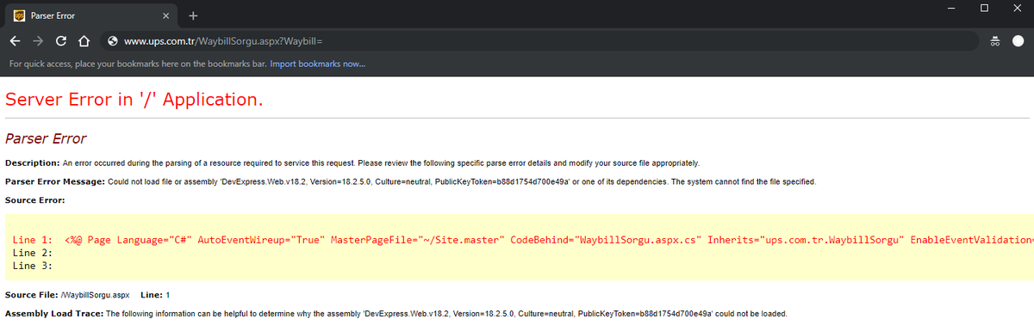Click the Server Error in '/' Application heading
Image resolution: width=1034 pixels, height=325 pixels.
coord(134,99)
